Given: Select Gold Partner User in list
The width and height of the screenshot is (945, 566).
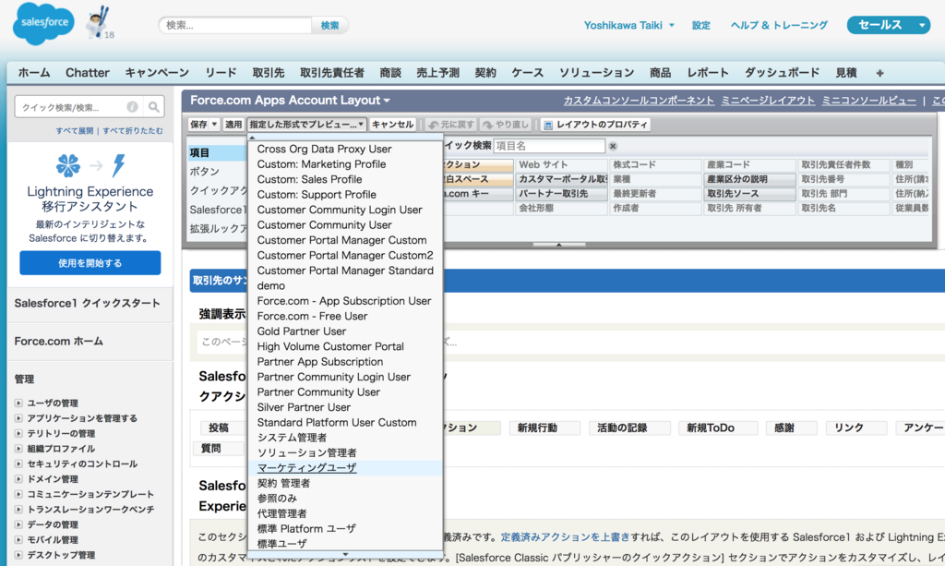Looking at the screenshot, I should point(302,331).
